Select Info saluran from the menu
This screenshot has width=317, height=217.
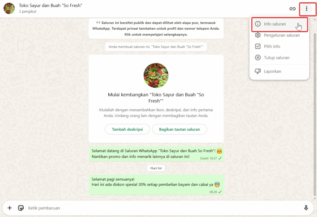click(280, 24)
